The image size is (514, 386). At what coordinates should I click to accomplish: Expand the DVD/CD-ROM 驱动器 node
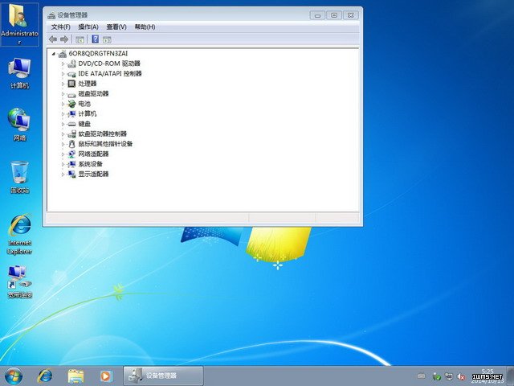63,64
